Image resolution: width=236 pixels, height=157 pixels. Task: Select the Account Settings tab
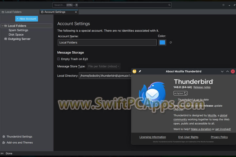pos(59,12)
